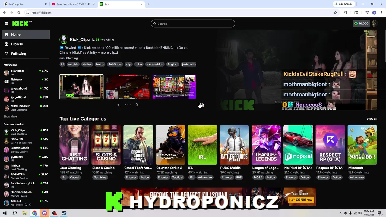Select first featured stream thumbnail
Image resolution: width=386 pixels, height=217 pixels.
click(x=81, y=86)
